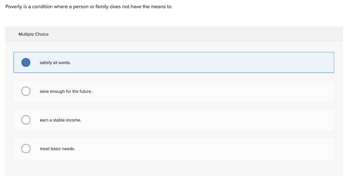Viewport: 364px width, 188px height.
Task: Click the 'satisfy all wants.' answer text
Action: [x=55, y=63]
